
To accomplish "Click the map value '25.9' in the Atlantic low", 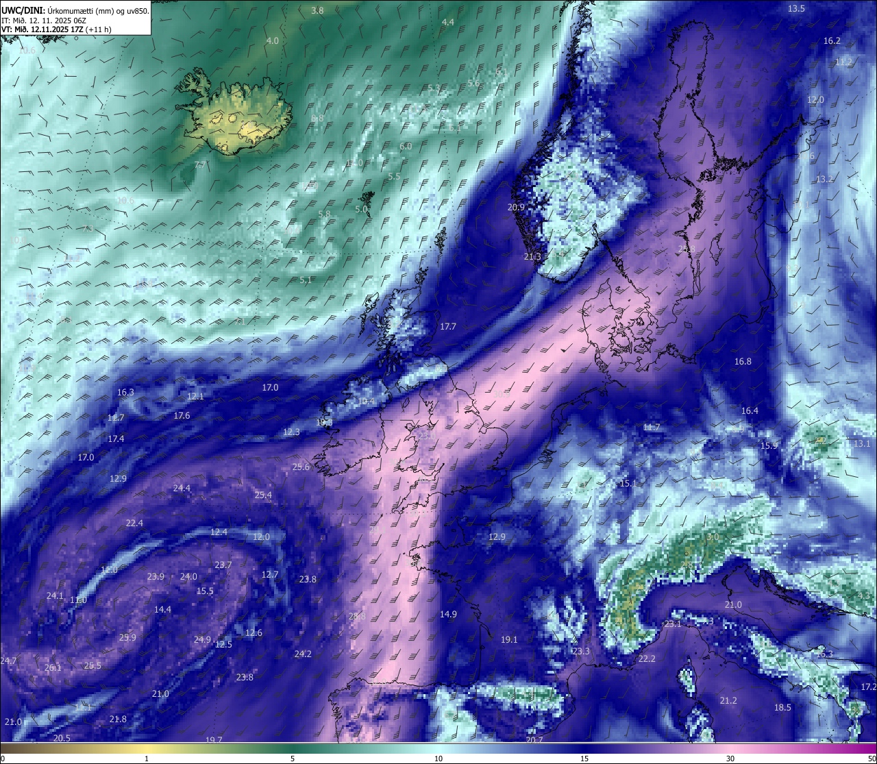I will [127, 638].
